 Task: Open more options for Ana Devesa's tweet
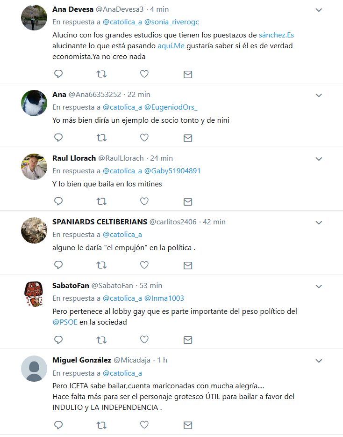coord(319,10)
